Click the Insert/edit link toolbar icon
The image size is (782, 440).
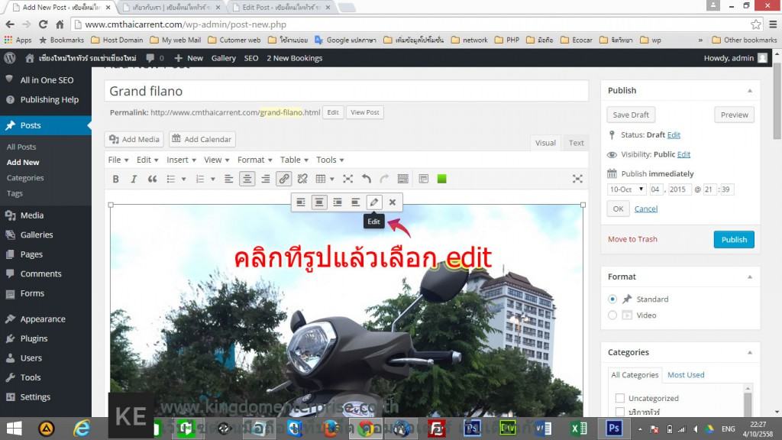coord(283,179)
